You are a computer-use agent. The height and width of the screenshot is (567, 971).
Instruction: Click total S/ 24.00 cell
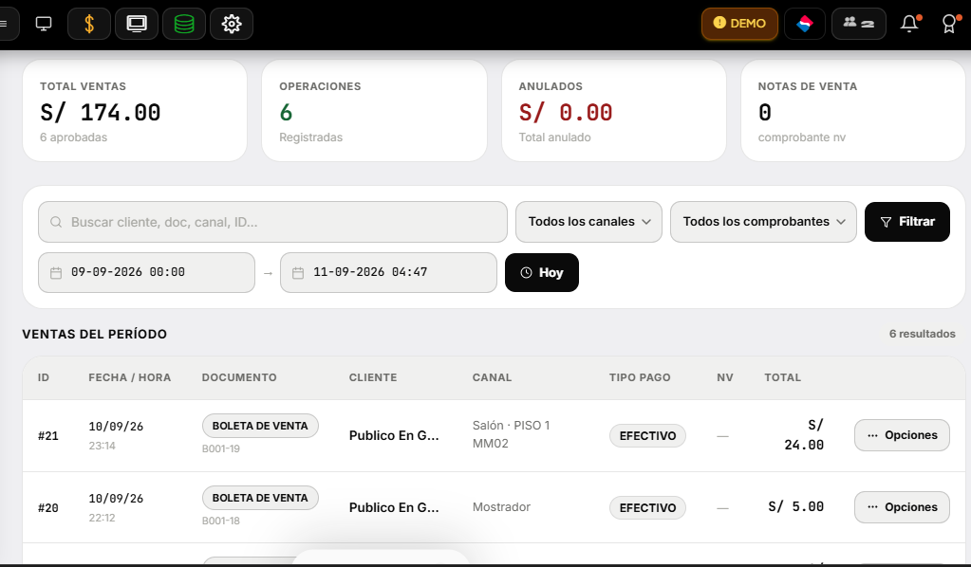804,434
